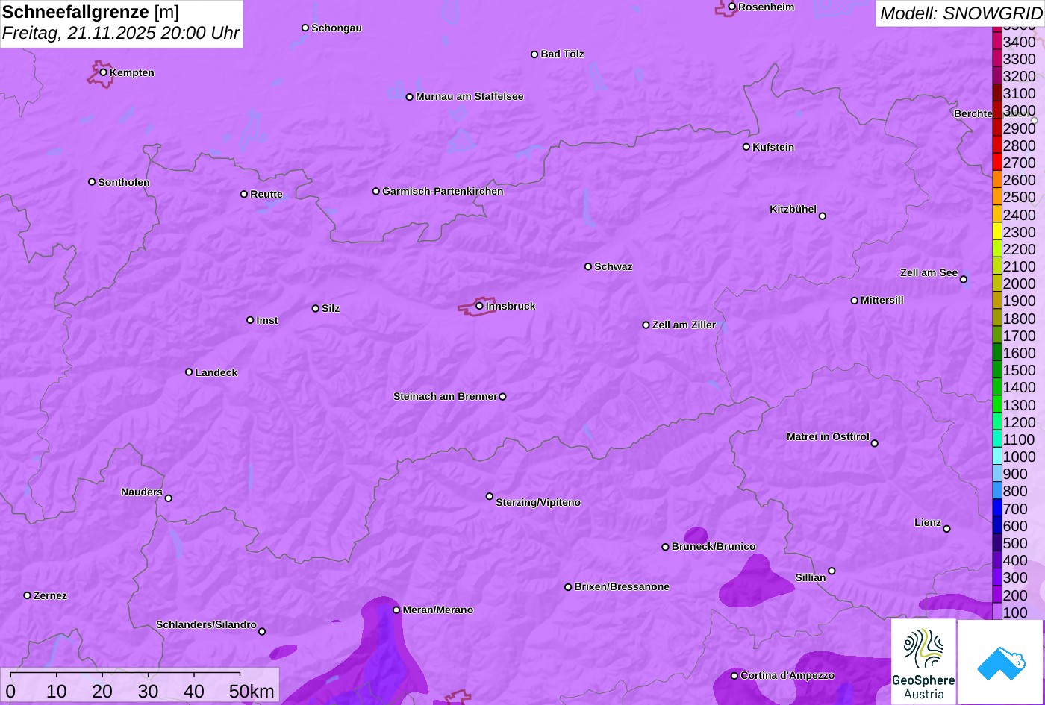Click the Brixen/Bressanone label

622,586
